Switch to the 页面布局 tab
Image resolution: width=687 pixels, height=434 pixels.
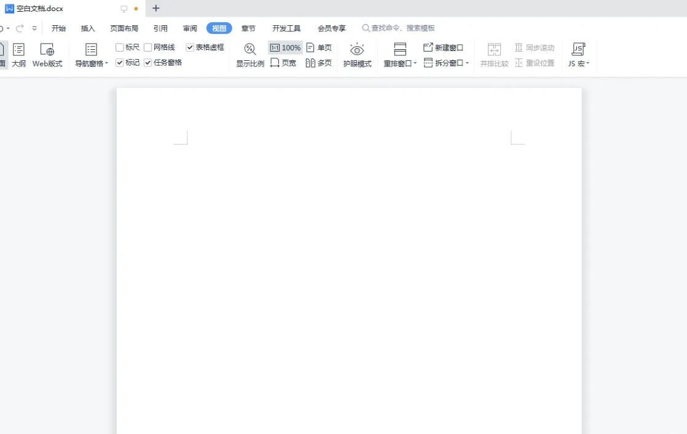[x=124, y=28]
